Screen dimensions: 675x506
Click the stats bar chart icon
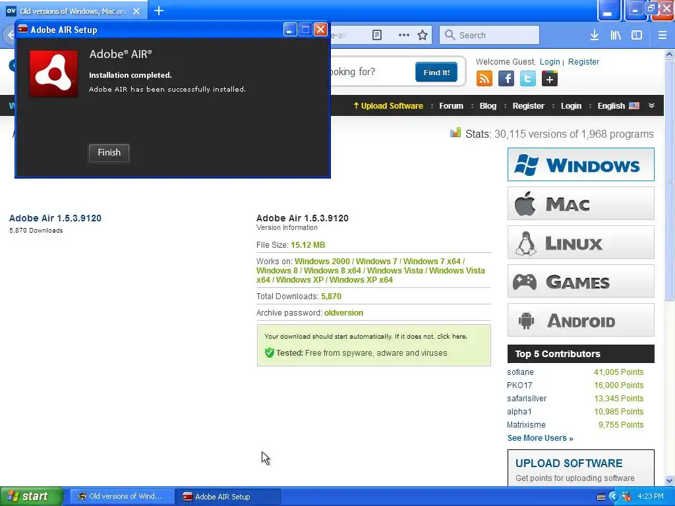pos(455,133)
